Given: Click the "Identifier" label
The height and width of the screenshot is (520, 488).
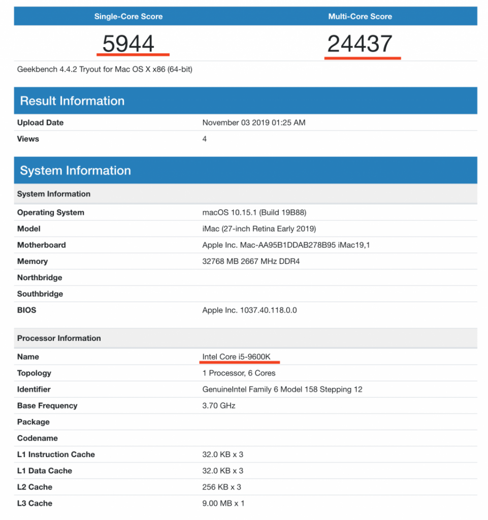Looking at the screenshot, I should (x=34, y=389).
